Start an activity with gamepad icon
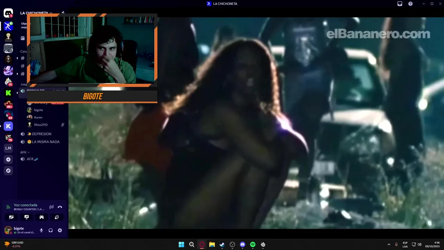Viewport: 444px width, 250px height. pyautogui.click(x=42, y=217)
